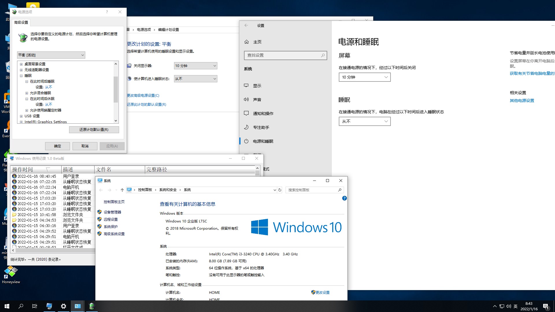555x312 pixels.
Task: Click the Task View icon in taskbar
Action: coord(35,306)
